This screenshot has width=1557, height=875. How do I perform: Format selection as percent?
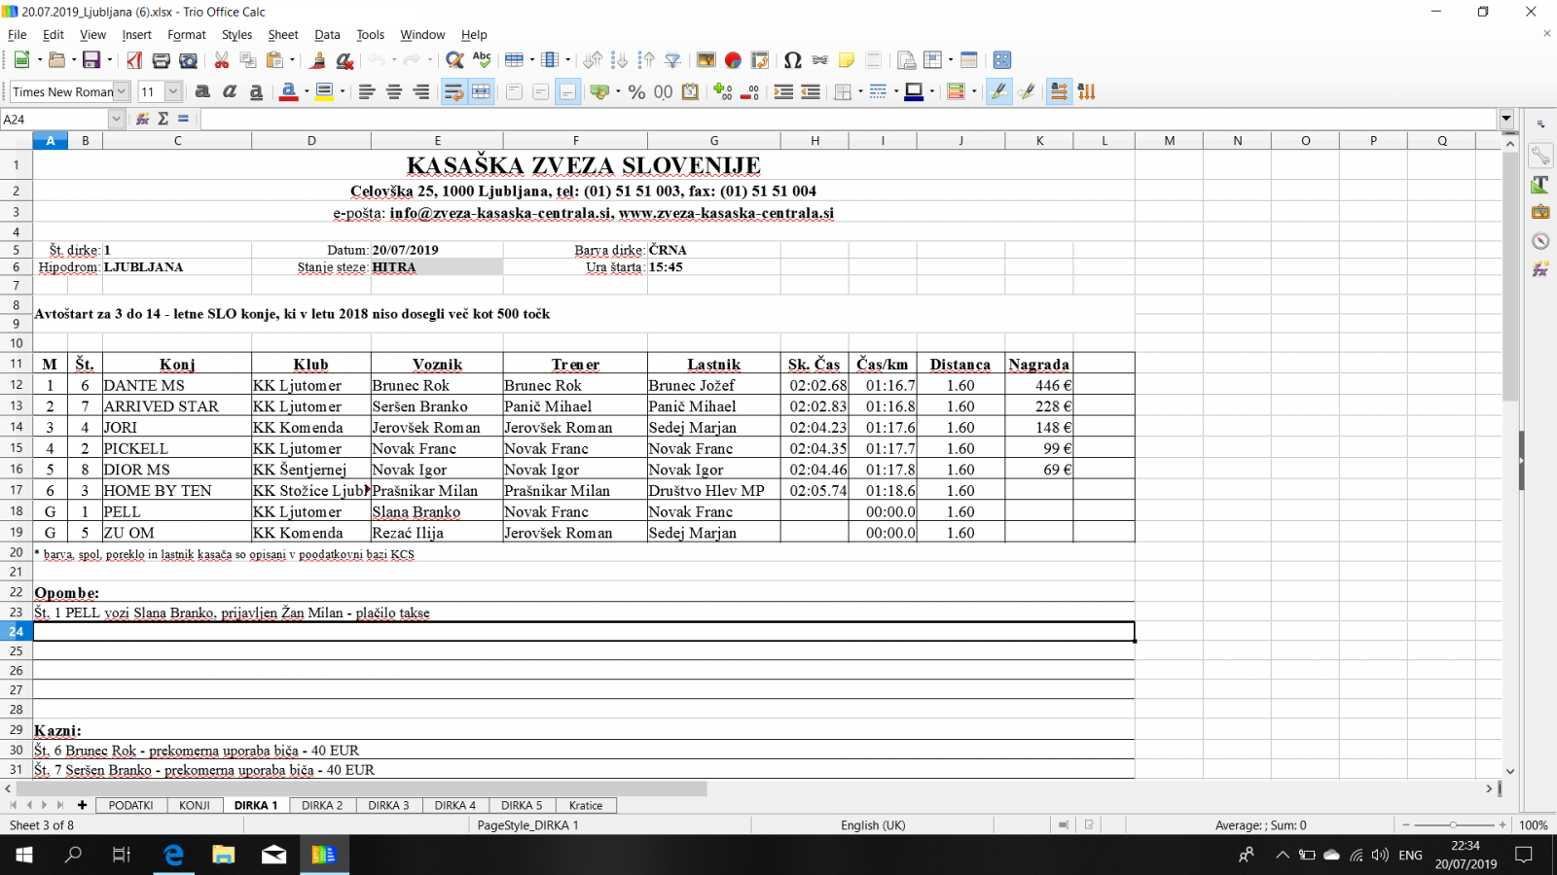pos(636,91)
